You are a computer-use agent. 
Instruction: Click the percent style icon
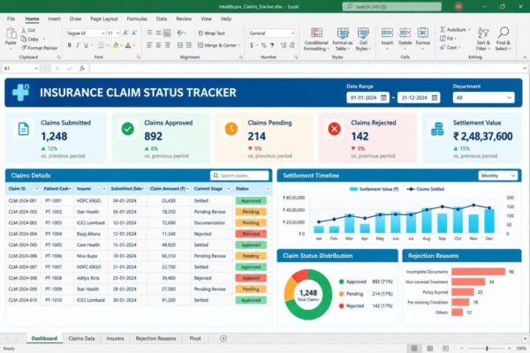click(x=263, y=45)
